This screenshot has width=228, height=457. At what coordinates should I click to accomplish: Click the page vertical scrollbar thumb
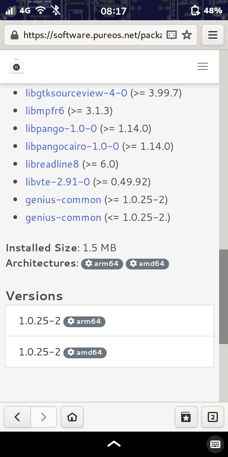(224, 296)
